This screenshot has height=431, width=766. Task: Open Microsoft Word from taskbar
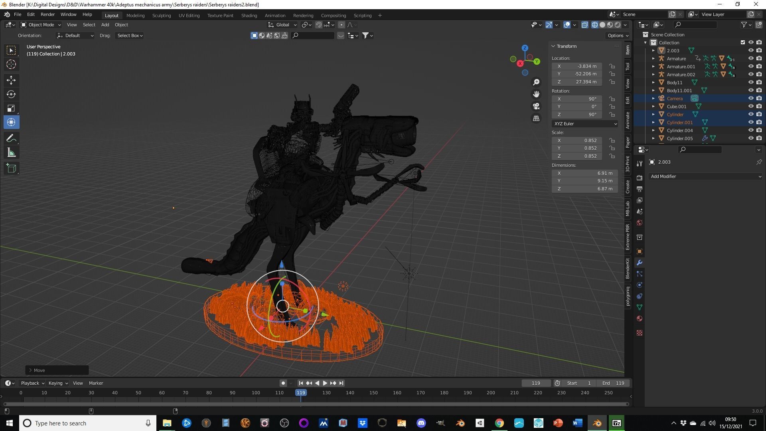pyautogui.click(x=577, y=423)
